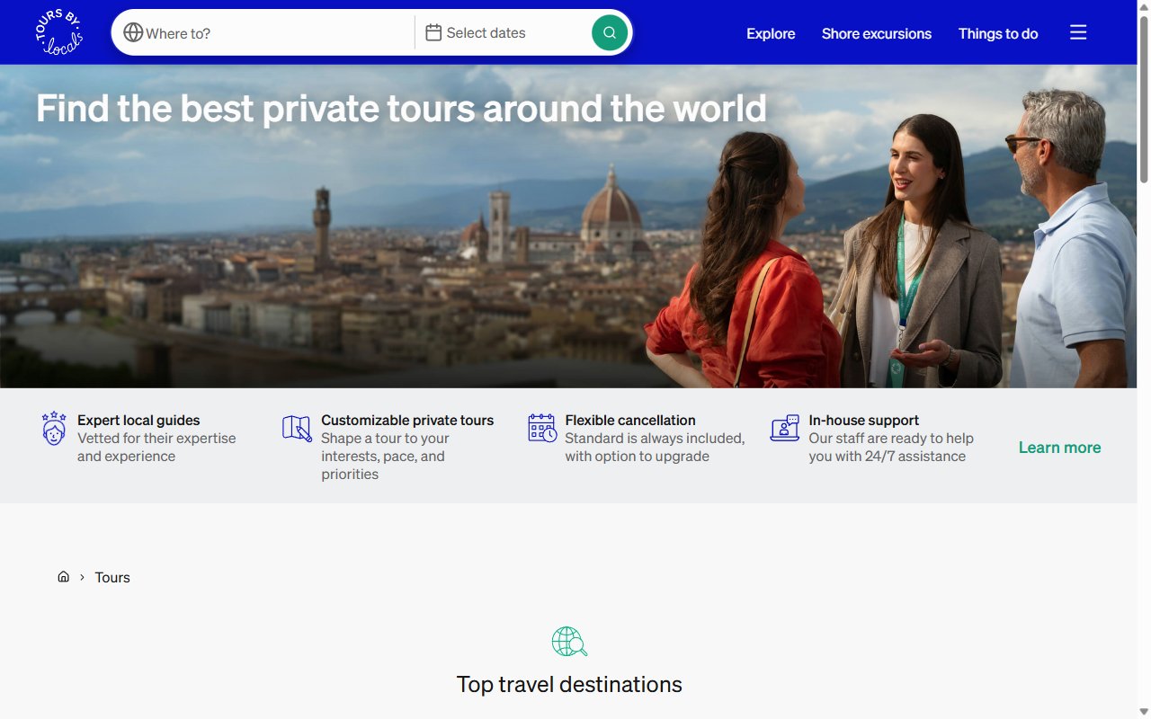Click the page scrollbar up arrow

(1144, 7)
